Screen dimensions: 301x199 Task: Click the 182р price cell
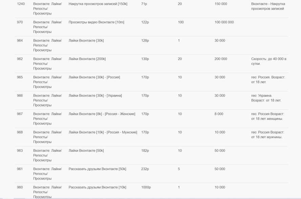145,151
